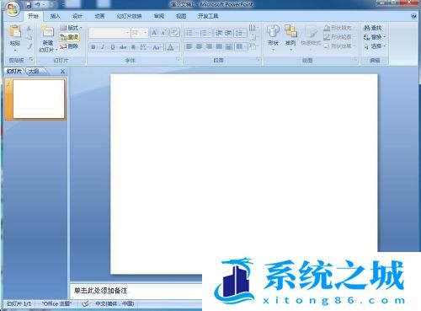Click the Bullets list icon
This screenshot has height=311, width=421.
(x=190, y=33)
